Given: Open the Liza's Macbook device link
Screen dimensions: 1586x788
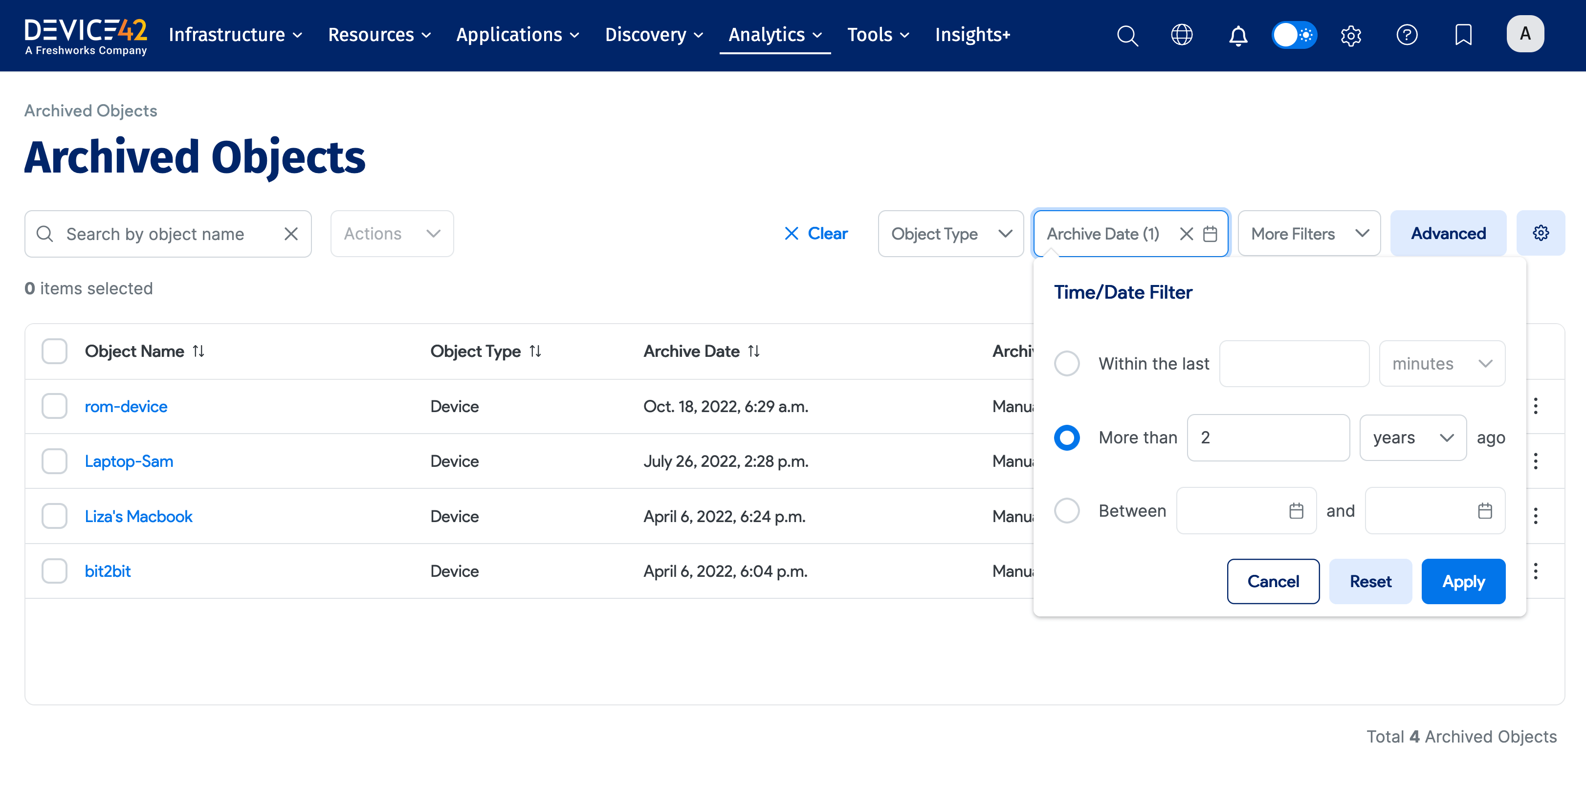Looking at the screenshot, I should click(x=138, y=516).
